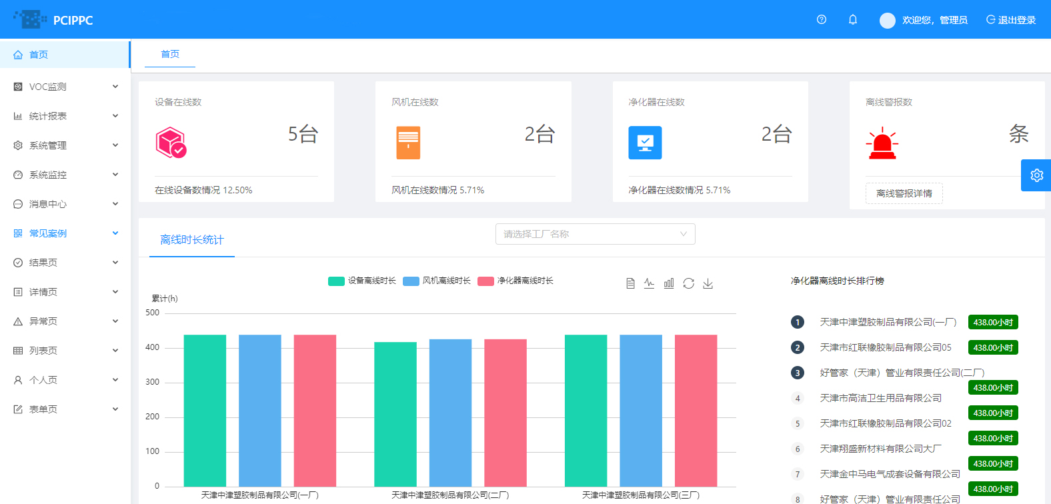This screenshot has height=504, width=1051.
Task: Click the help question mark icon
Action: pos(822,20)
